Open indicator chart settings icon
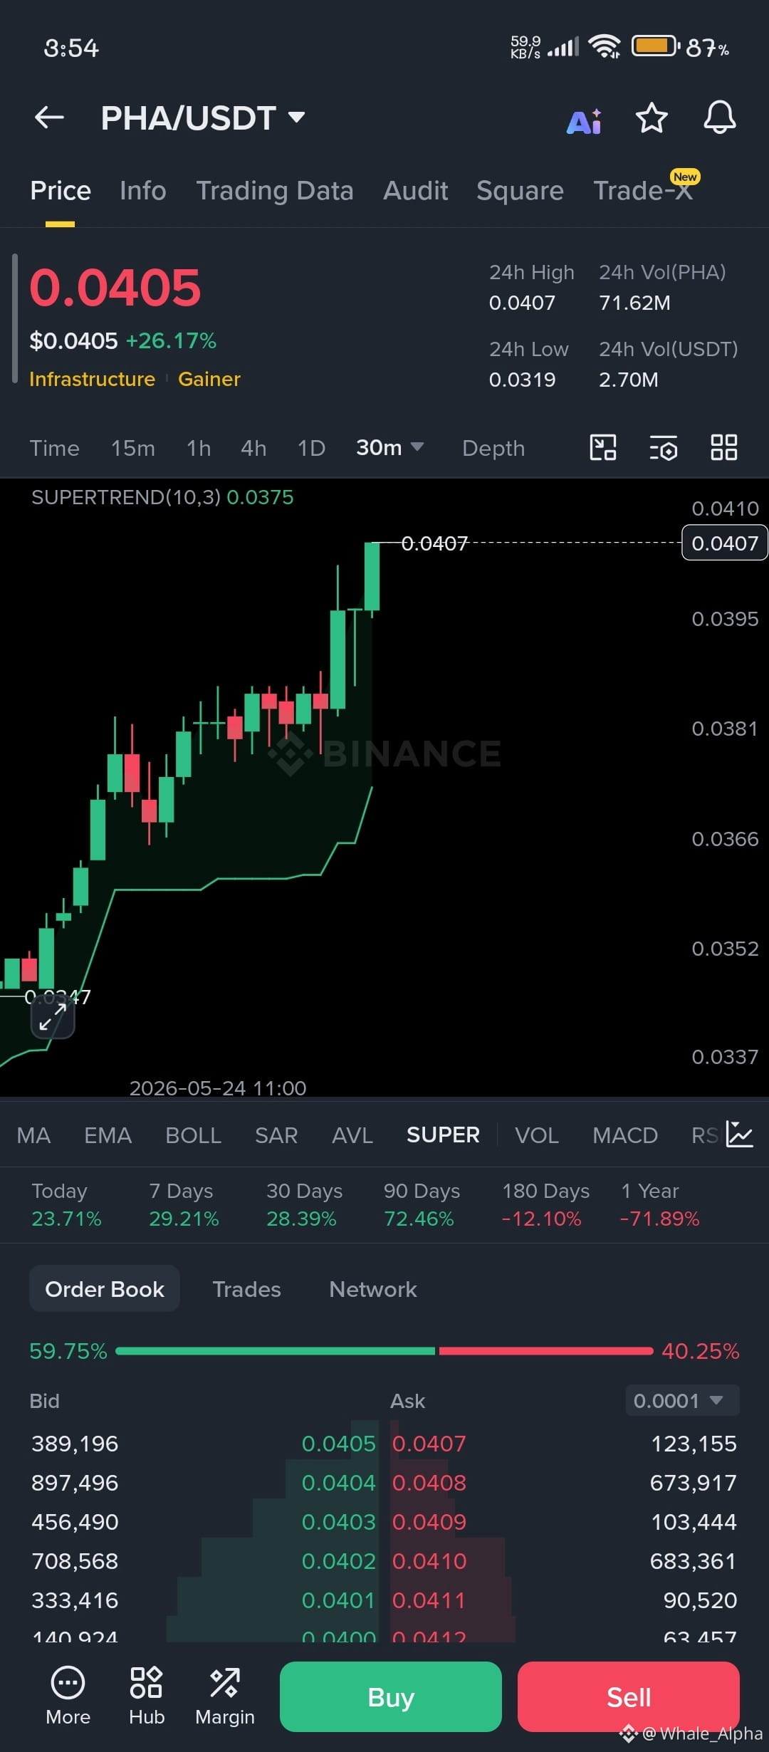769x1752 pixels. (x=739, y=1135)
